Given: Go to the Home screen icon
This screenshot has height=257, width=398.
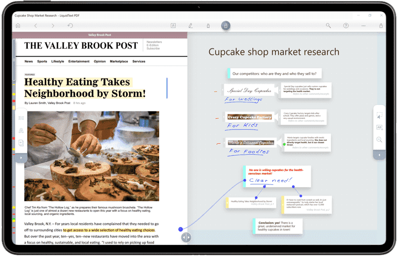Looking at the screenshot, I should point(18,25).
